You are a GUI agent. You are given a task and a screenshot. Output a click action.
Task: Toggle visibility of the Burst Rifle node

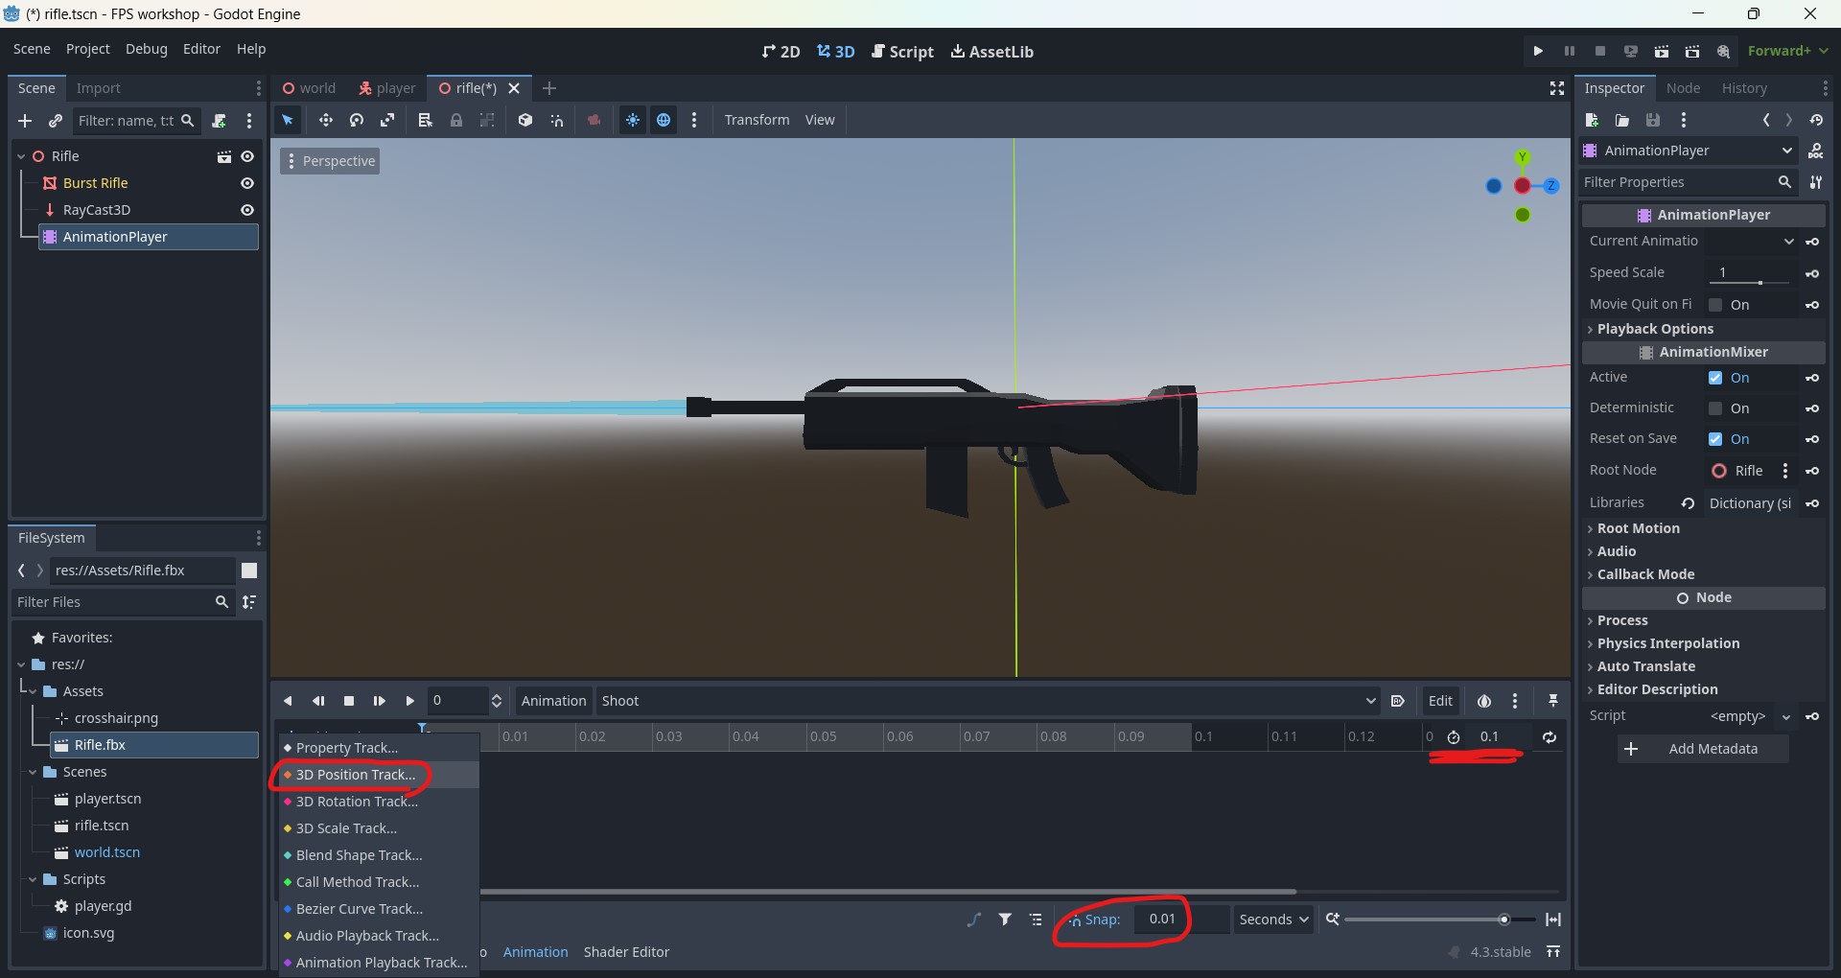[246, 183]
